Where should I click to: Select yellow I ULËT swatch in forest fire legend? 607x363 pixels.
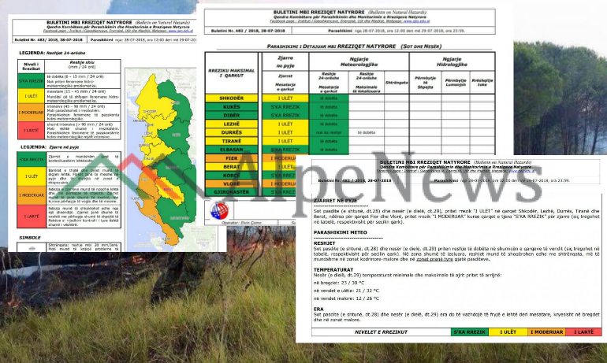click(x=32, y=176)
